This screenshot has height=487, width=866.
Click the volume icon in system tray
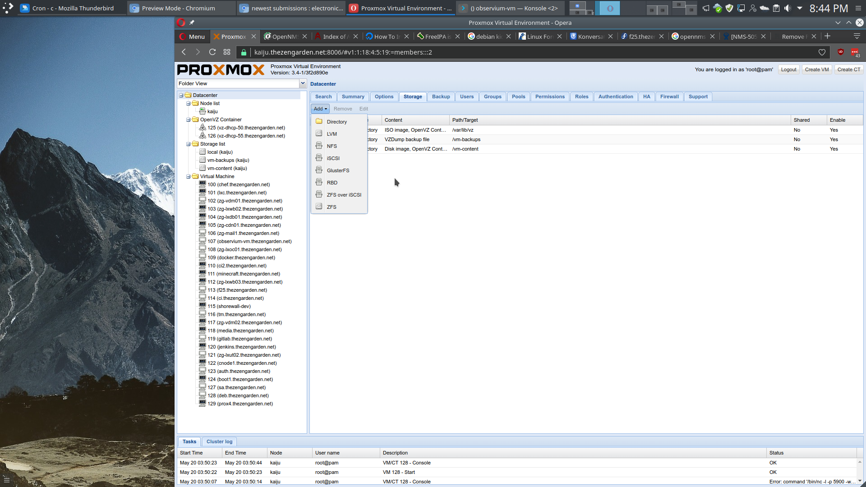[788, 8]
